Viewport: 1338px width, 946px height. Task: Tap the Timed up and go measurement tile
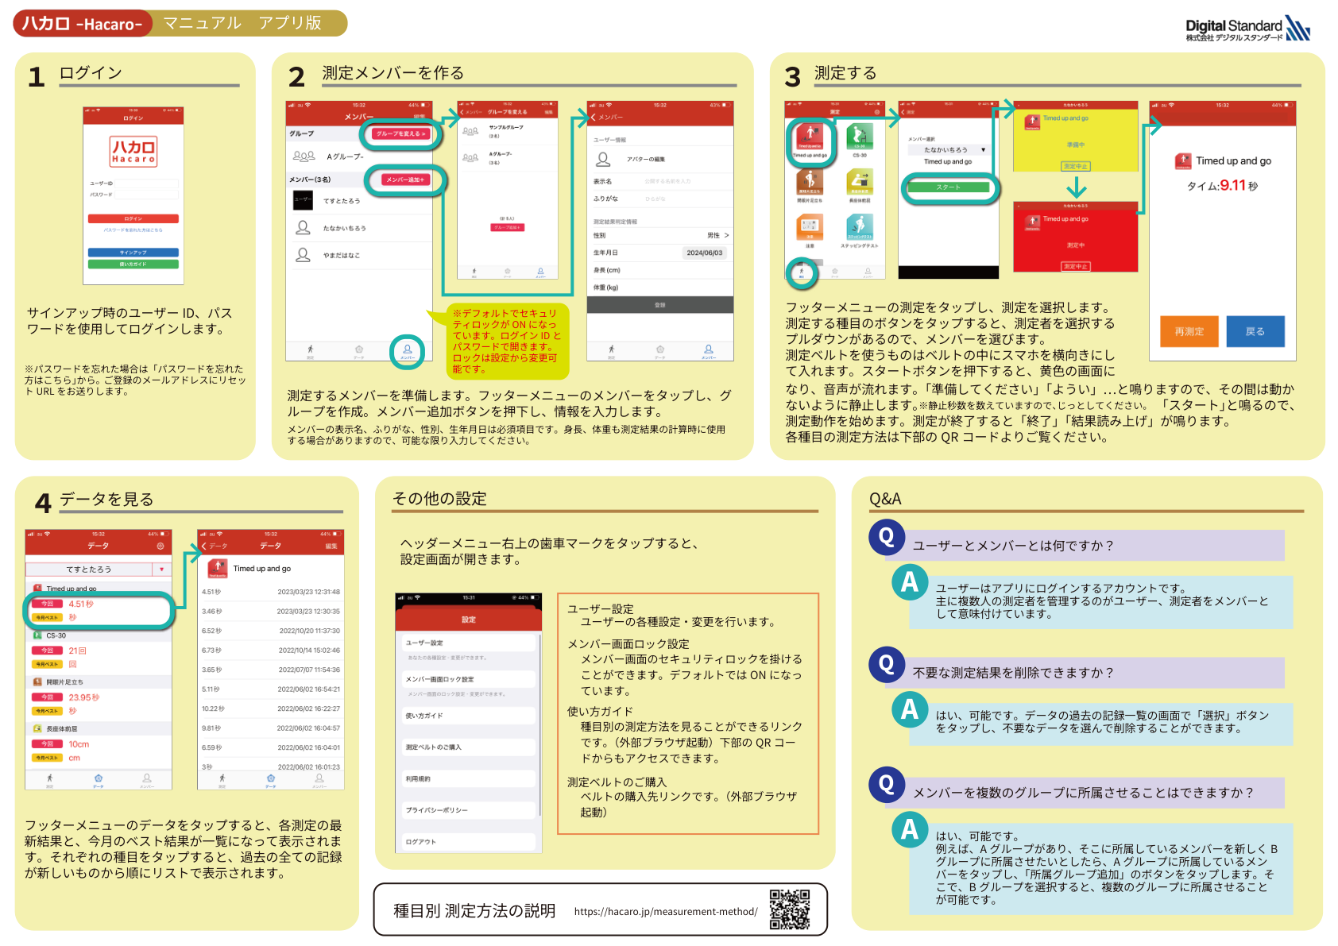tap(810, 137)
